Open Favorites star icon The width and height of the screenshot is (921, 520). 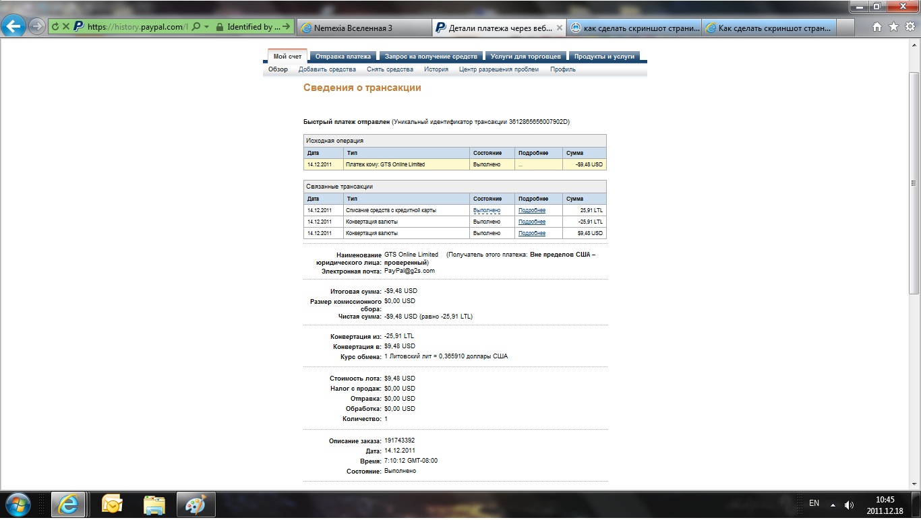pyautogui.click(x=893, y=27)
